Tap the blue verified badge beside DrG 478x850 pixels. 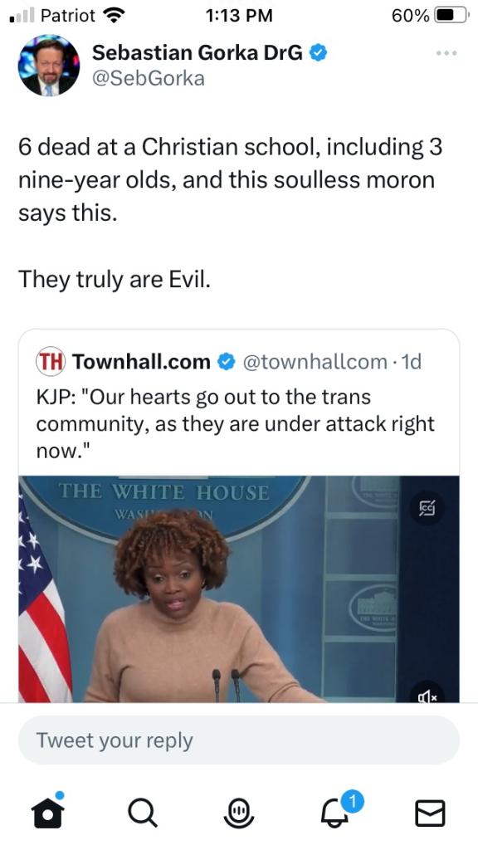(318, 53)
